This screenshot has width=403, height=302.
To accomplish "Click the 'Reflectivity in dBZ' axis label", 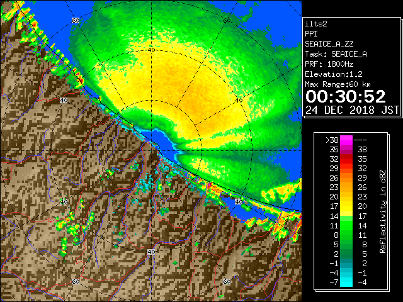I will (x=383, y=211).
